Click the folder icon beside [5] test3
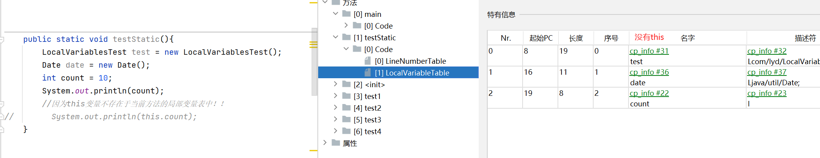 click(346, 119)
